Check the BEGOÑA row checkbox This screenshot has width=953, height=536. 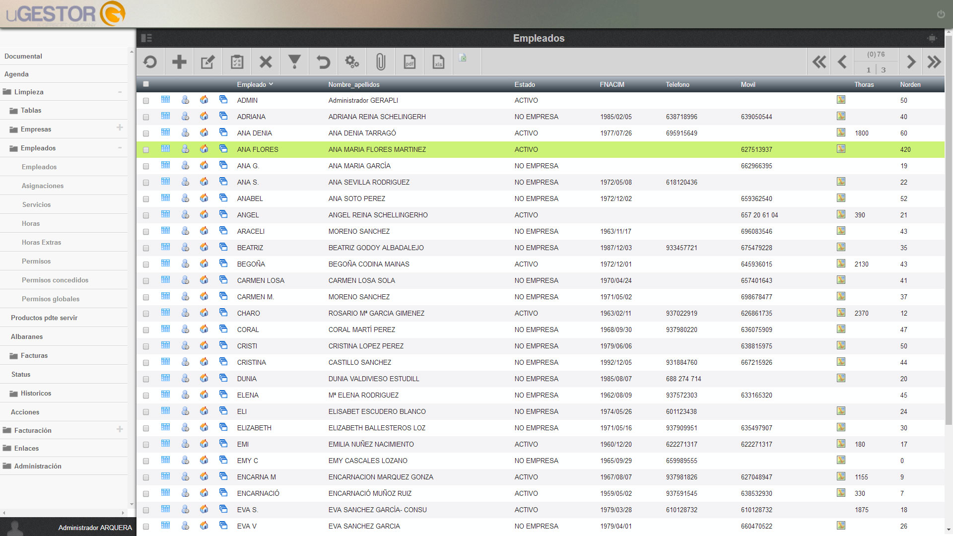pos(146,265)
